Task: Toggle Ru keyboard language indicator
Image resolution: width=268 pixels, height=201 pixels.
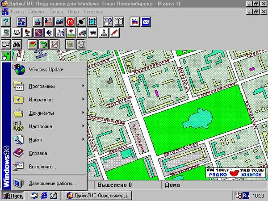Action: pos(246,195)
